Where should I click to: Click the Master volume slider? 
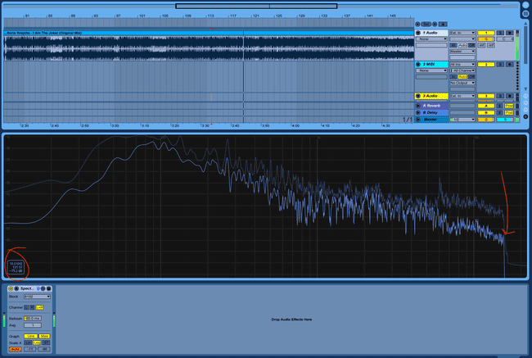486,120
